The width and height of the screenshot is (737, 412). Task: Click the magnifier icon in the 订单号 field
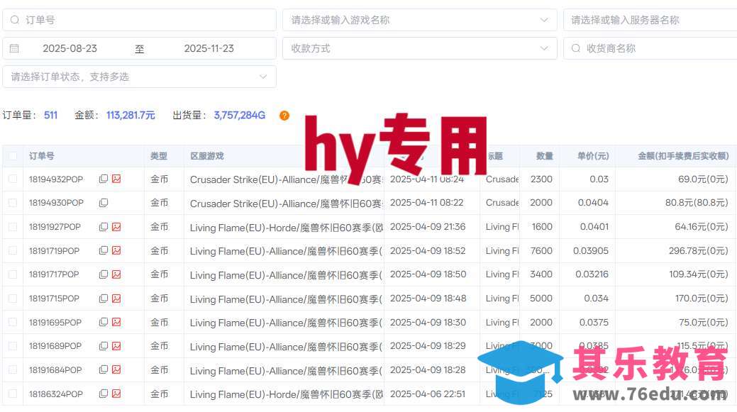click(15, 20)
